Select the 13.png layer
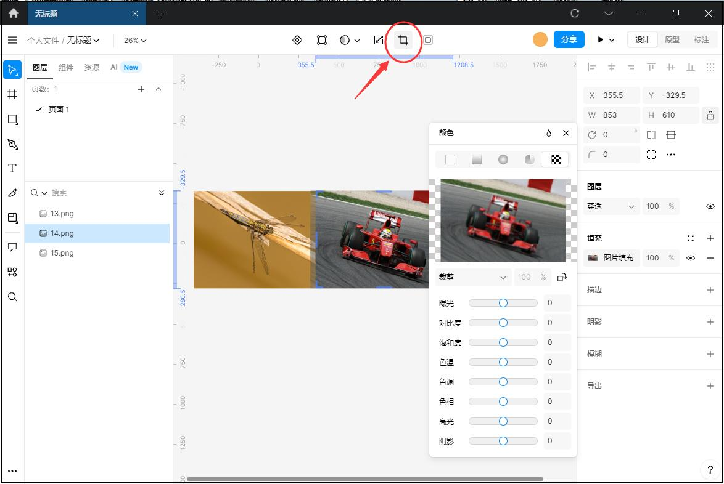The image size is (724, 484). (x=62, y=214)
